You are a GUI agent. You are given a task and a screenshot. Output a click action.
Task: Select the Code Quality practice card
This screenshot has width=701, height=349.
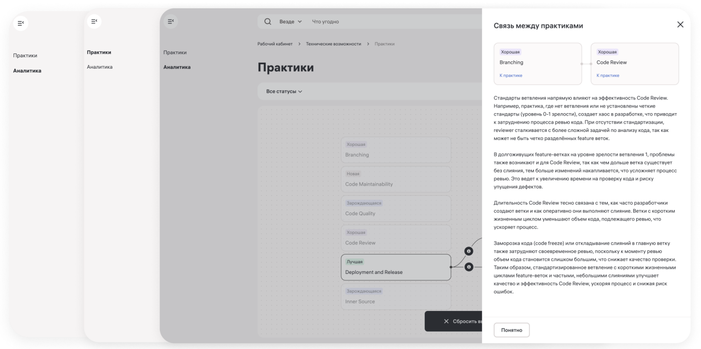click(396, 209)
